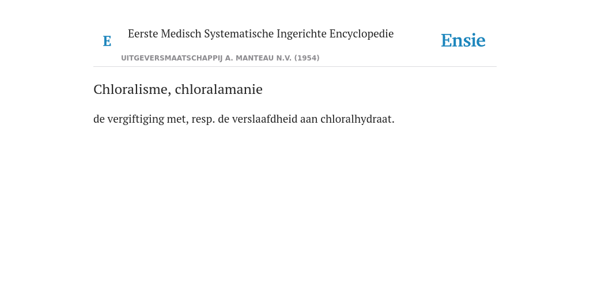Click the horizontal divider below the header
This screenshot has height=295, width=590.
coord(295,67)
